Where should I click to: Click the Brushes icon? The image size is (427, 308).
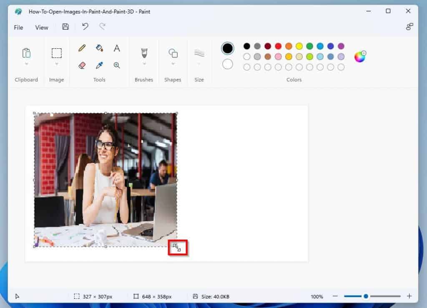144,53
